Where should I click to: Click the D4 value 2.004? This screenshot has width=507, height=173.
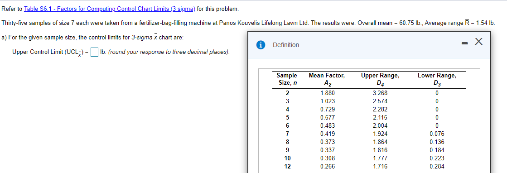tap(380, 126)
